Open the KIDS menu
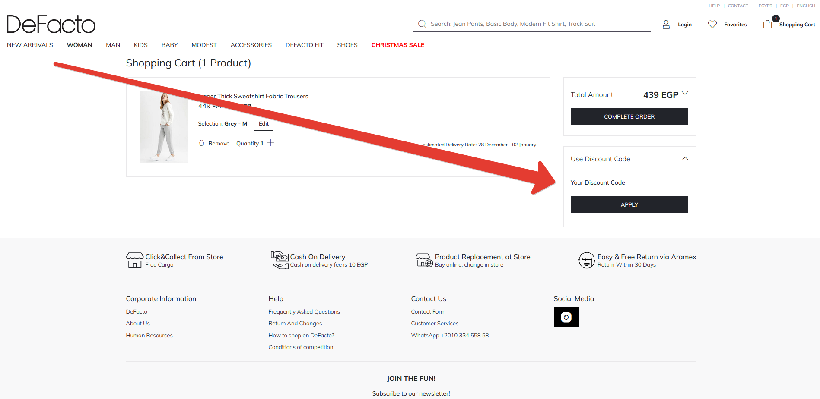 (x=141, y=45)
